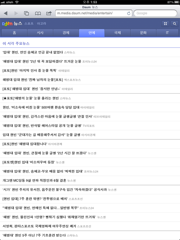
Task: Open article '입대' 현빈, 연인 송혜교 언급
Action: tap(90, 52)
